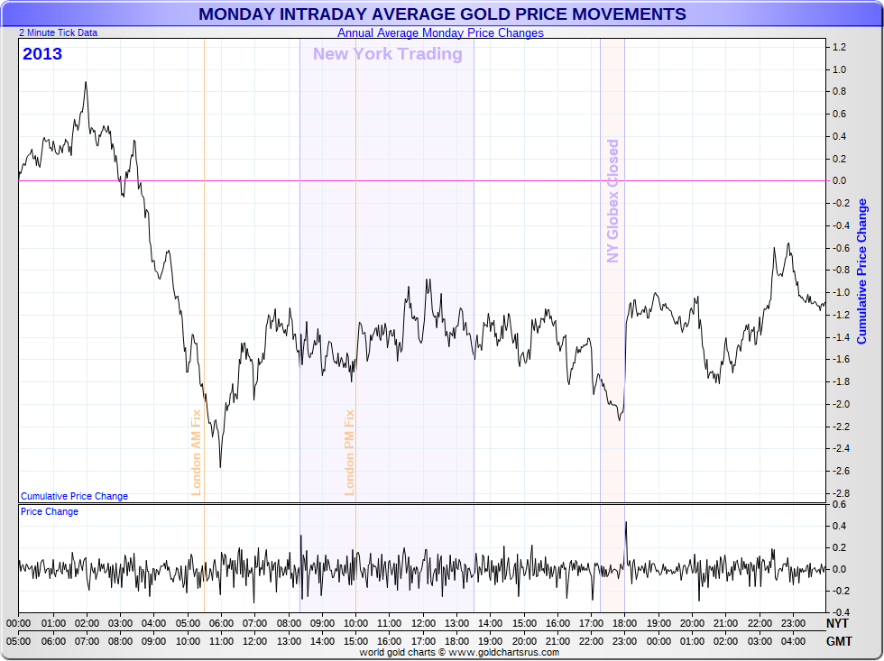Select the '2 Minute Tick Data' label
Viewport: 884px width, 661px height.
coord(58,32)
